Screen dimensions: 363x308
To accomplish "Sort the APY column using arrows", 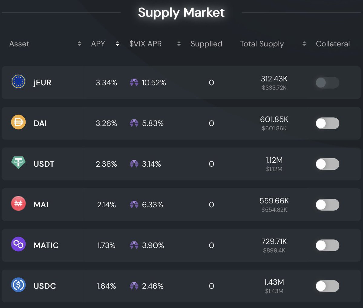I will 117,44.
